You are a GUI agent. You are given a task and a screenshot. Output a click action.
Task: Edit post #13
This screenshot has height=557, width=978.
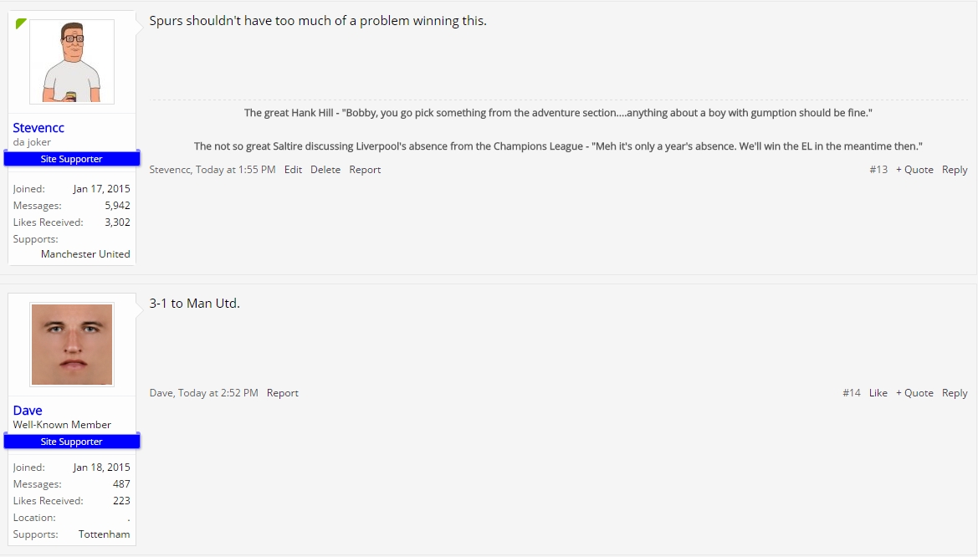(293, 170)
